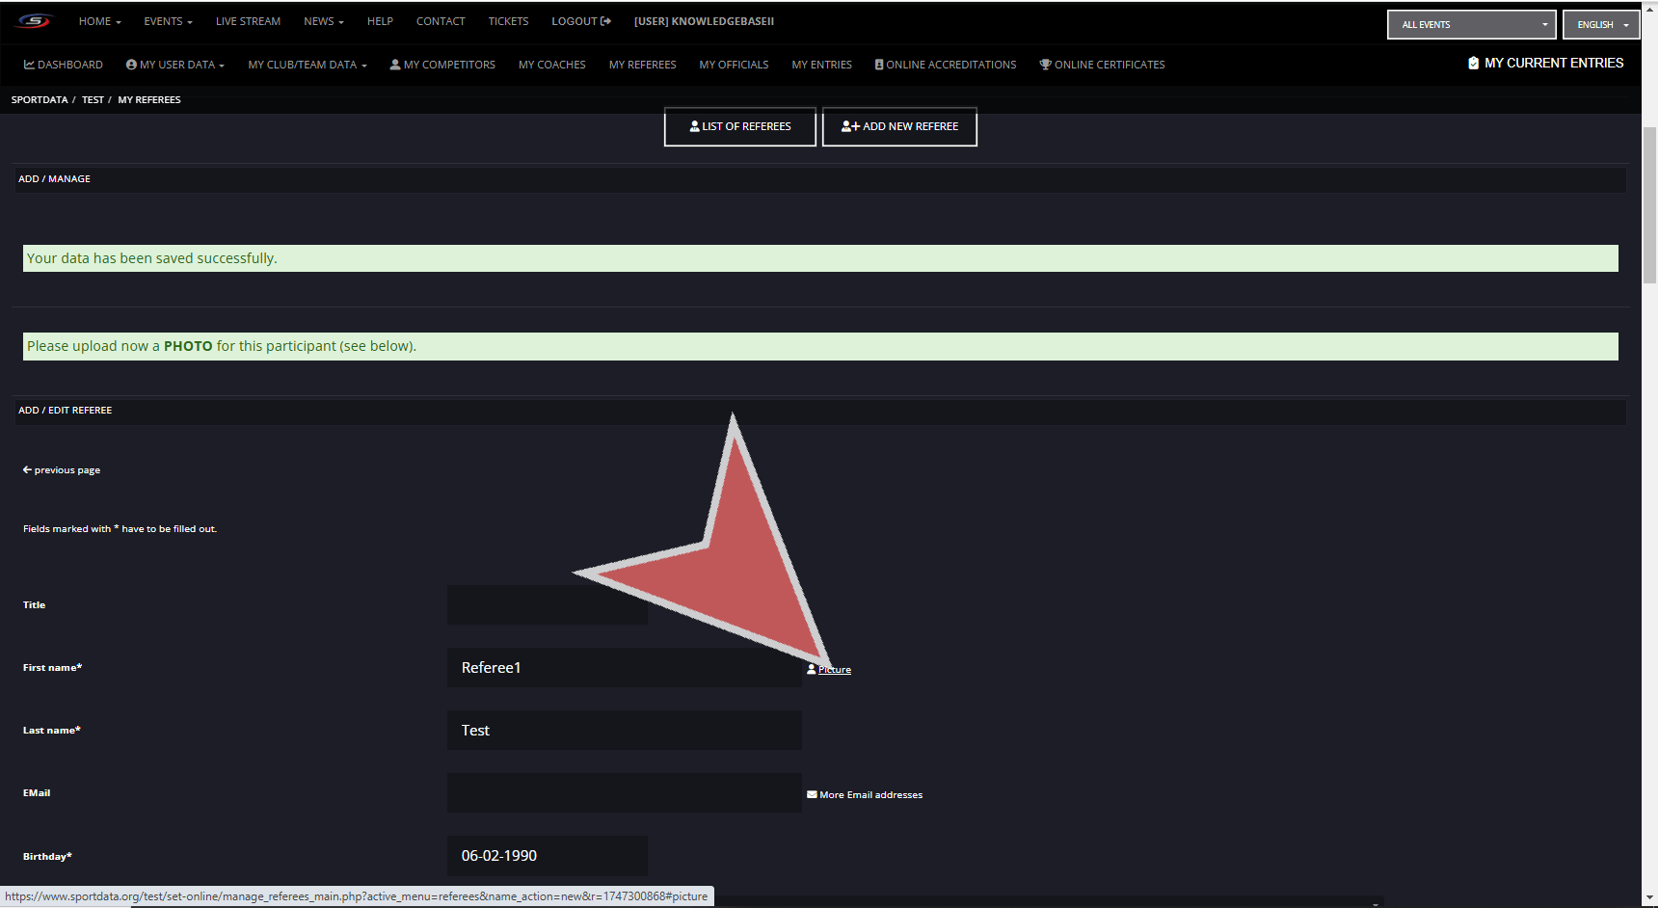The image size is (1659, 908).
Task: Click List of Referees button
Action: coord(740,126)
